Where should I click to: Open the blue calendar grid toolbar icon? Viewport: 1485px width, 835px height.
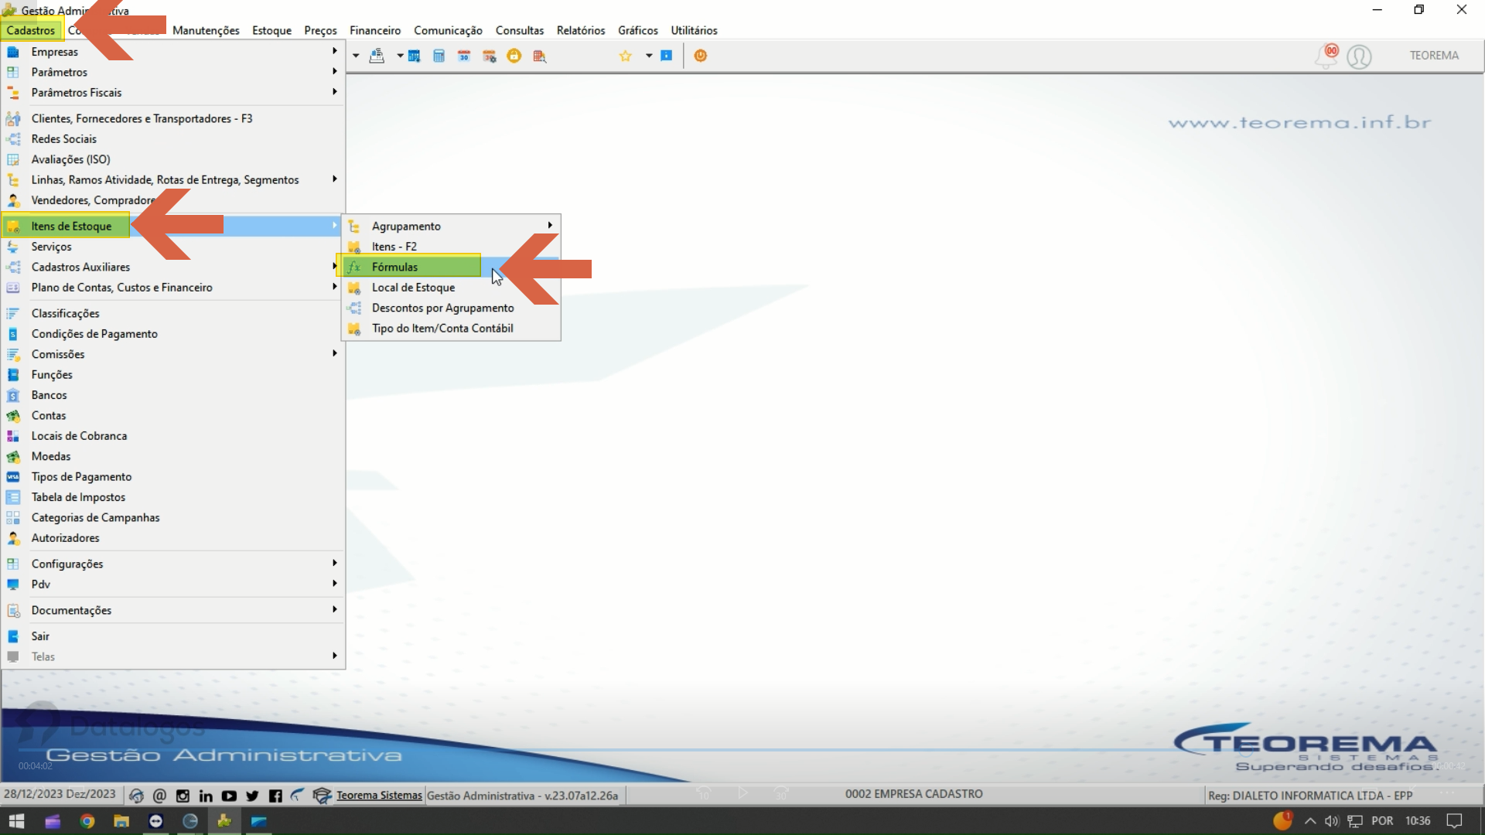point(415,56)
